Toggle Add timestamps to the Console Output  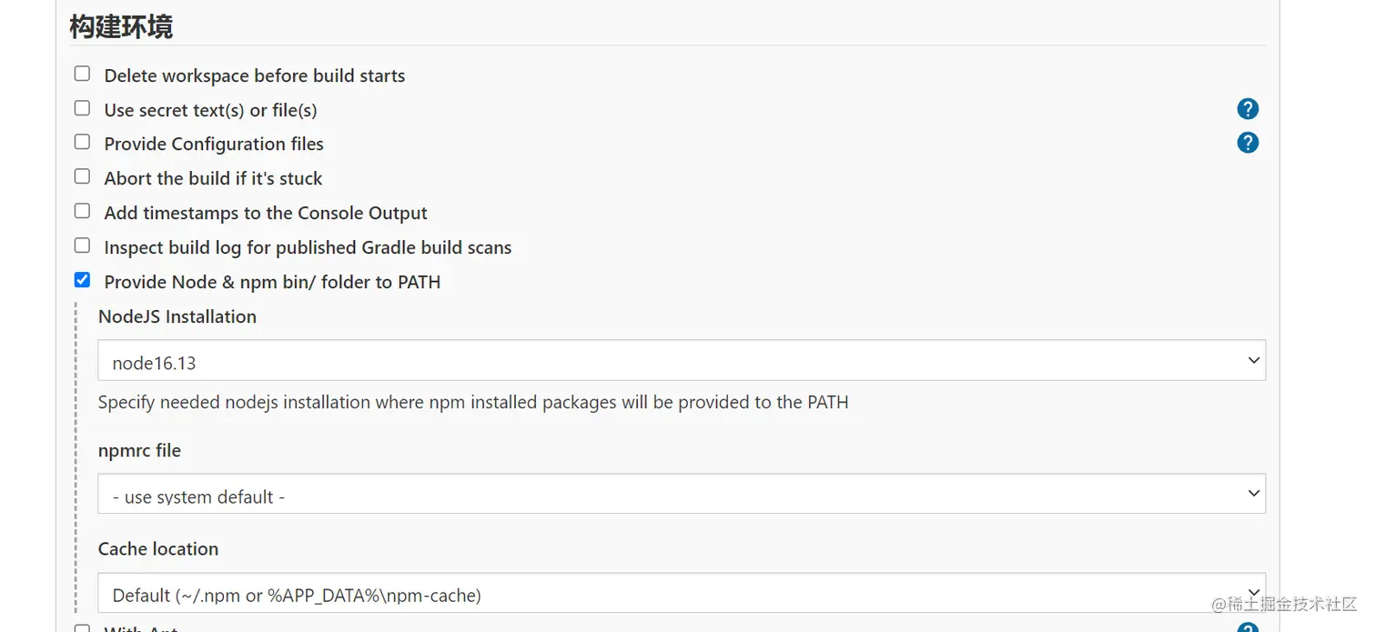click(83, 211)
